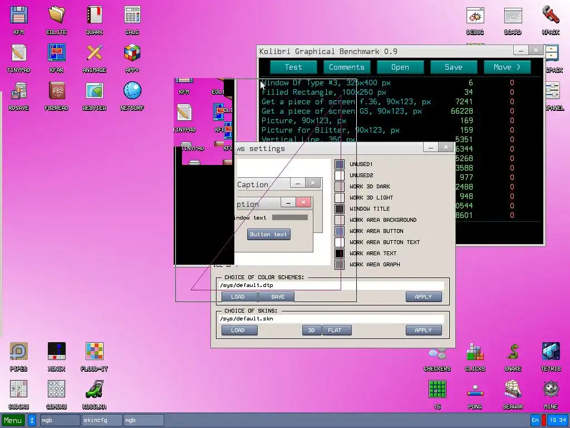The image size is (570, 428).
Task: Switch skin to FLAT style
Action: (x=337, y=330)
